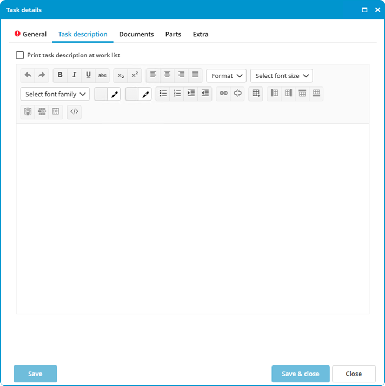
Task: Click the second color swatch for background color
Action: point(132,94)
